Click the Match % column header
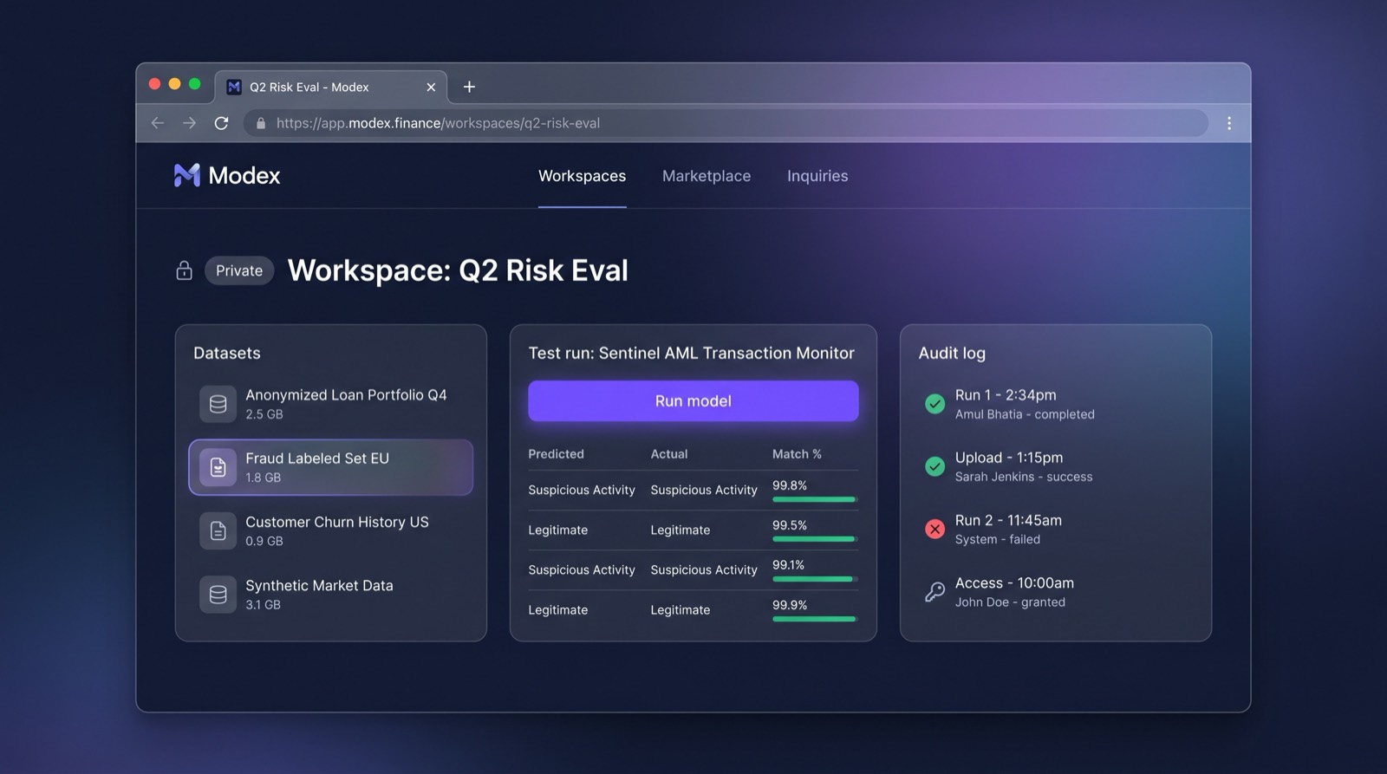The width and height of the screenshot is (1387, 774). [797, 454]
